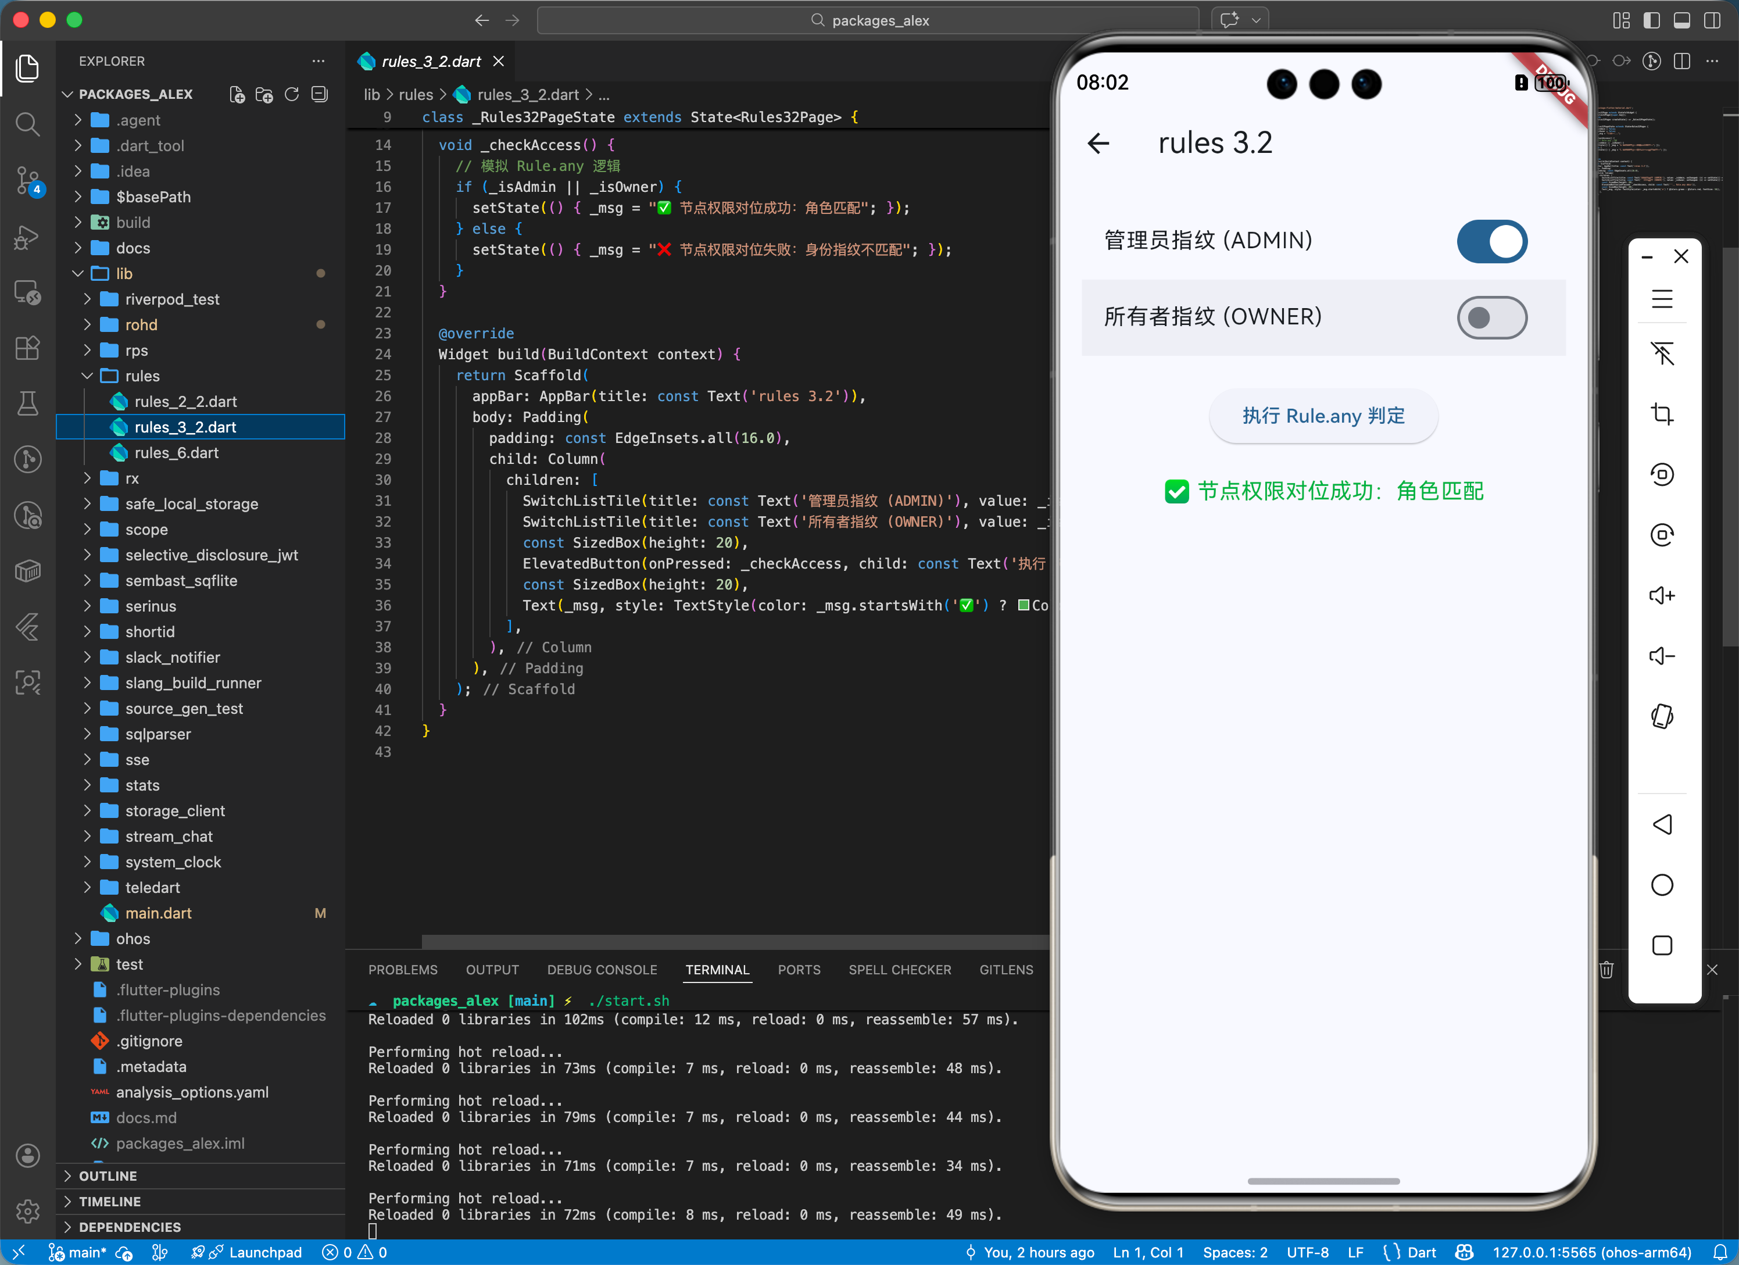
Task: Open the Extensions view icon
Action: [x=27, y=348]
